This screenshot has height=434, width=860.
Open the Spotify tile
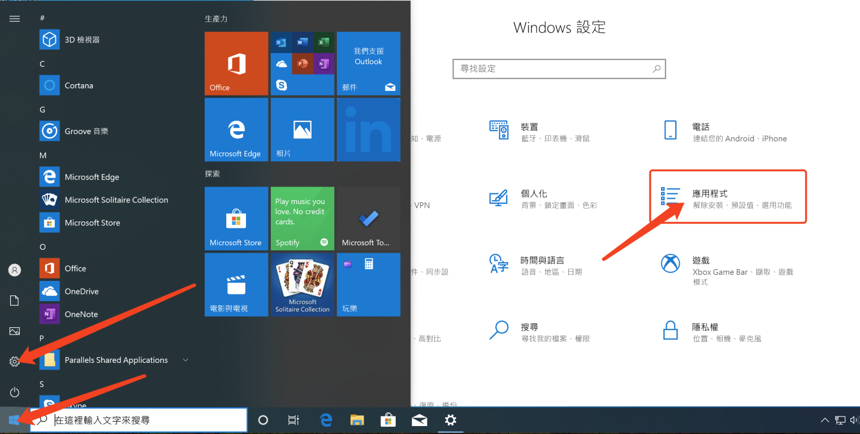pyautogui.click(x=302, y=219)
